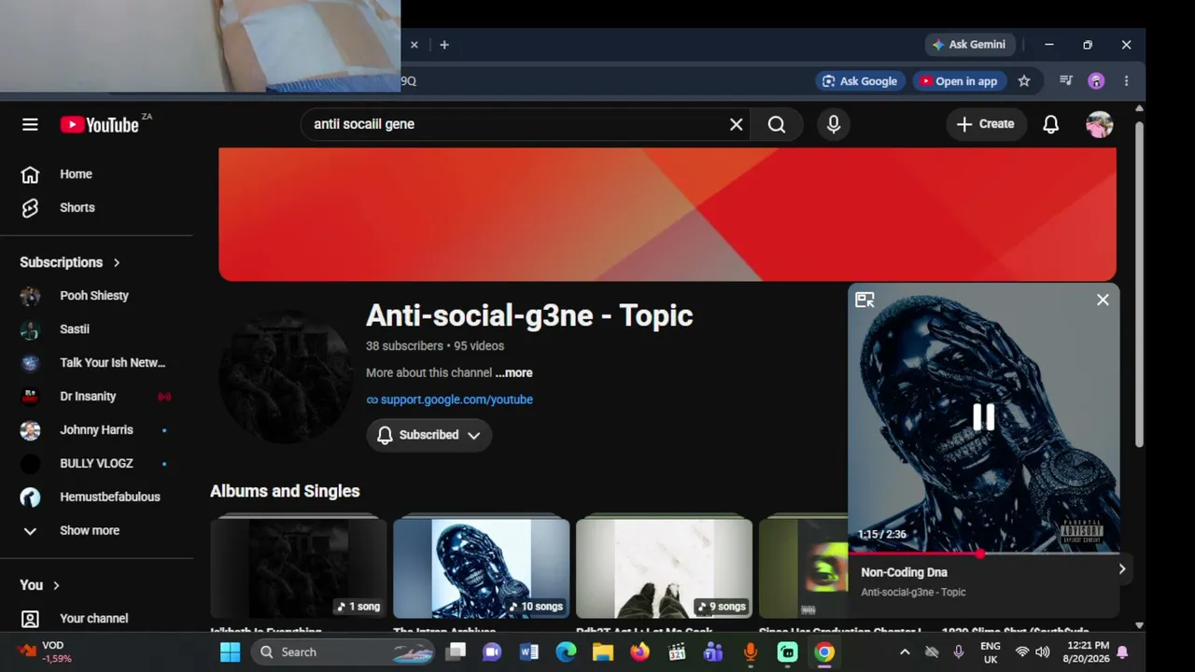Viewport: 1195px width, 672px height.
Task: Close the miniplayer
Action: [x=1103, y=300]
